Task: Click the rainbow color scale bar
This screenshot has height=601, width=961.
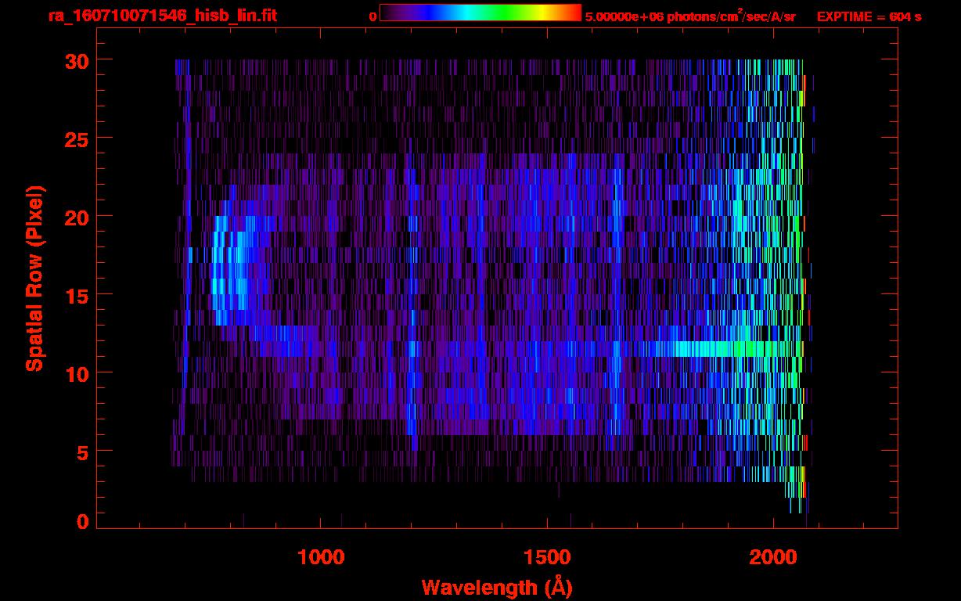Action: [x=480, y=13]
